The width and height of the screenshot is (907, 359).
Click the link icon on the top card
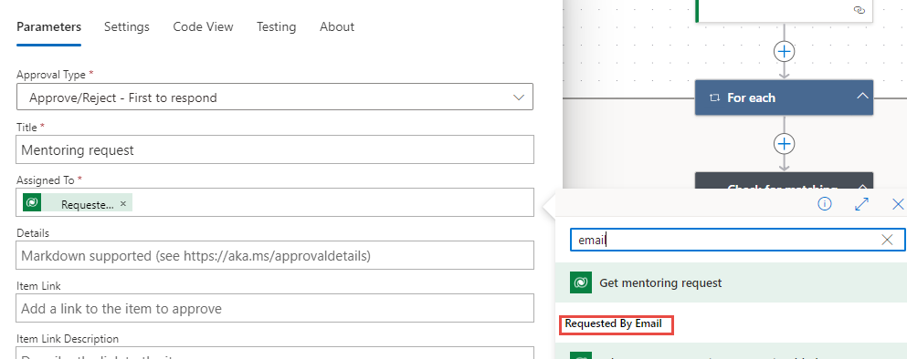coord(860,10)
